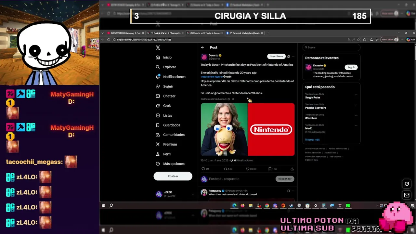Open the Sergio Rojas trending topic
Screen dimensions: 416x234
313,97
